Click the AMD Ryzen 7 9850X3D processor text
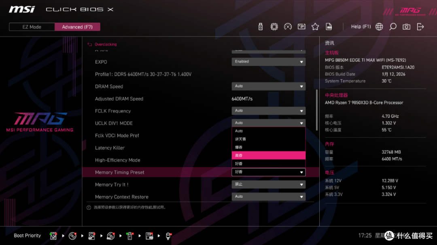The width and height of the screenshot is (437, 245). (x=364, y=103)
